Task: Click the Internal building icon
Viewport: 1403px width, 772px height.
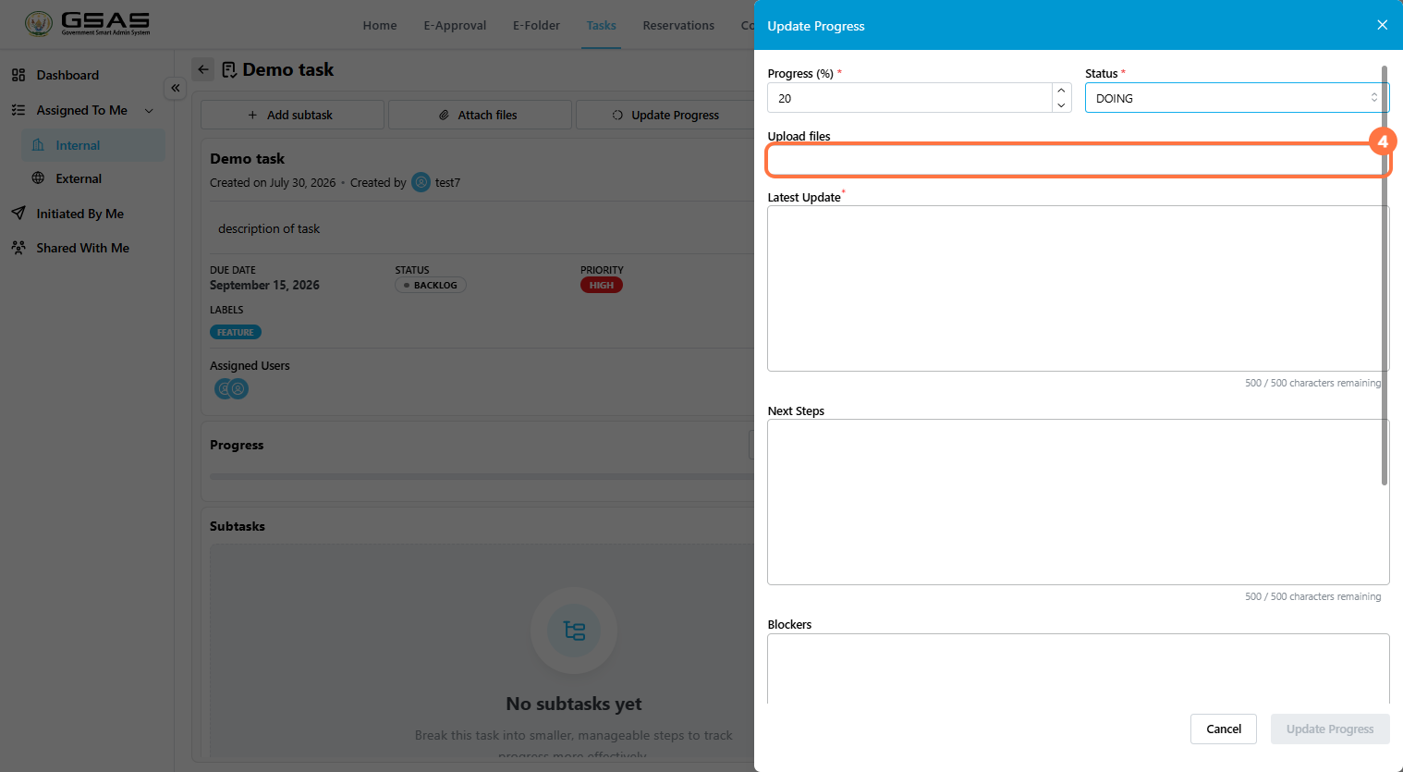Action: [38, 145]
